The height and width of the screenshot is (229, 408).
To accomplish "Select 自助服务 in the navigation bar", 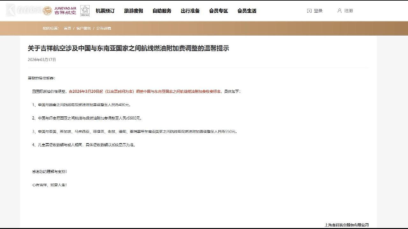I will point(162,11).
